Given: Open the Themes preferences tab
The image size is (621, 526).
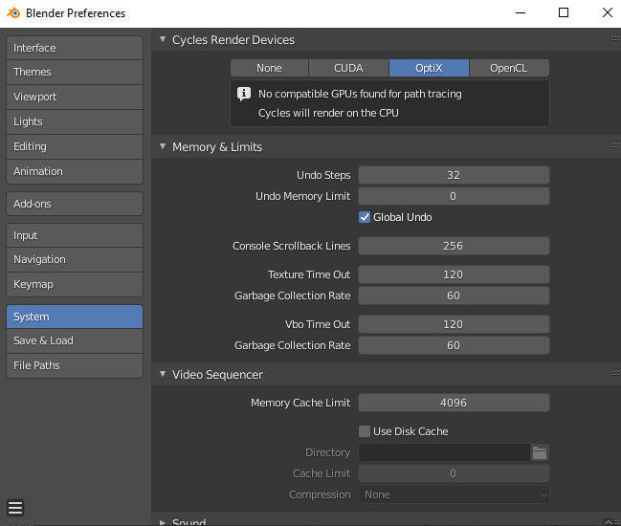Looking at the screenshot, I should click(x=75, y=72).
